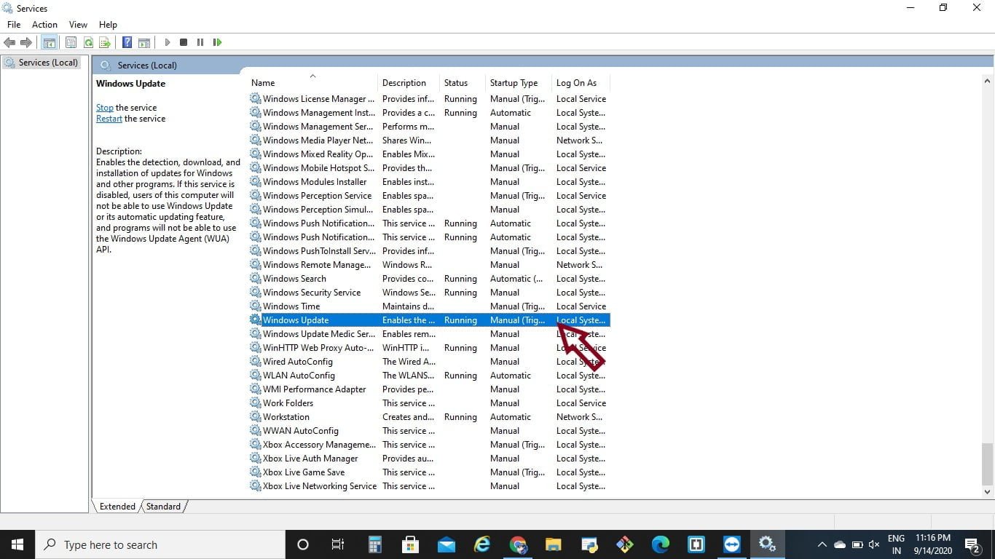Click the Type here to search box
Screen dimensions: 995x559
coord(160,544)
